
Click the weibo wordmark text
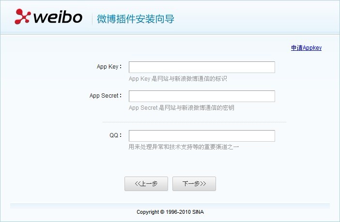pyautogui.click(x=58, y=17)
